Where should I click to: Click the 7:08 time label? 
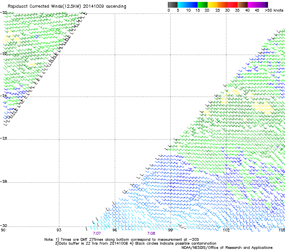tap(151, 233)
